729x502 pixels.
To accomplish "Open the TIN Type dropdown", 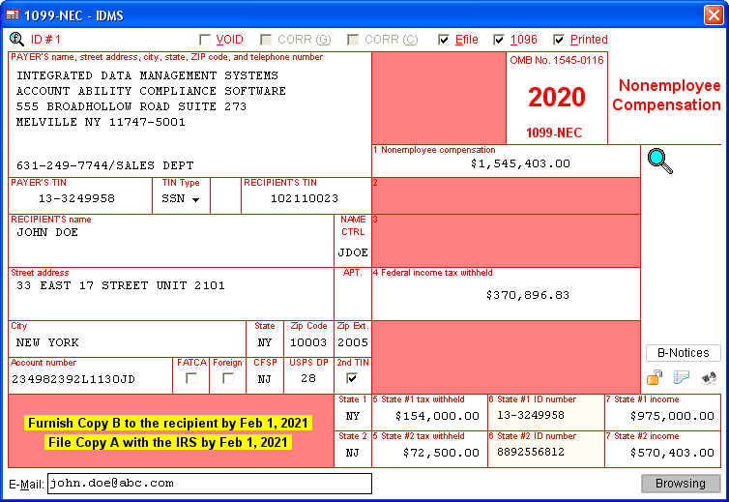I will click(x=181, y=199).
